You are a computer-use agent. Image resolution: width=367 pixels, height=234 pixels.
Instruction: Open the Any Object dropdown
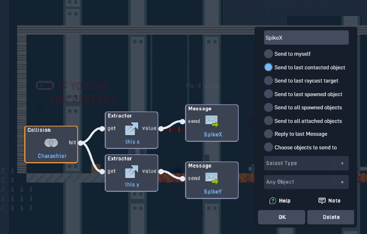299,182
